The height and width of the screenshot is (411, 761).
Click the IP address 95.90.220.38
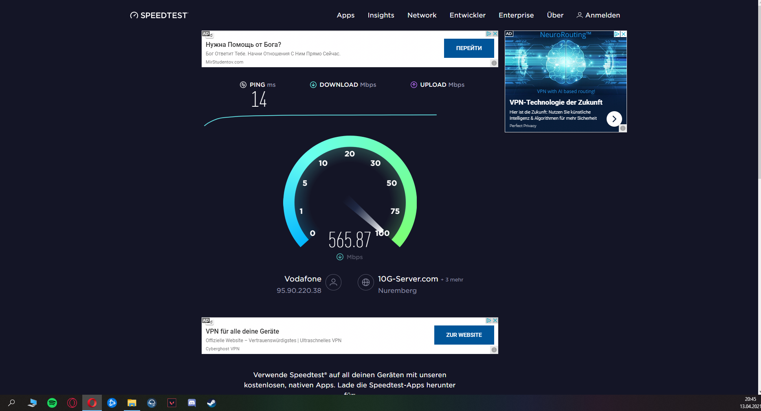pos(299,290)
